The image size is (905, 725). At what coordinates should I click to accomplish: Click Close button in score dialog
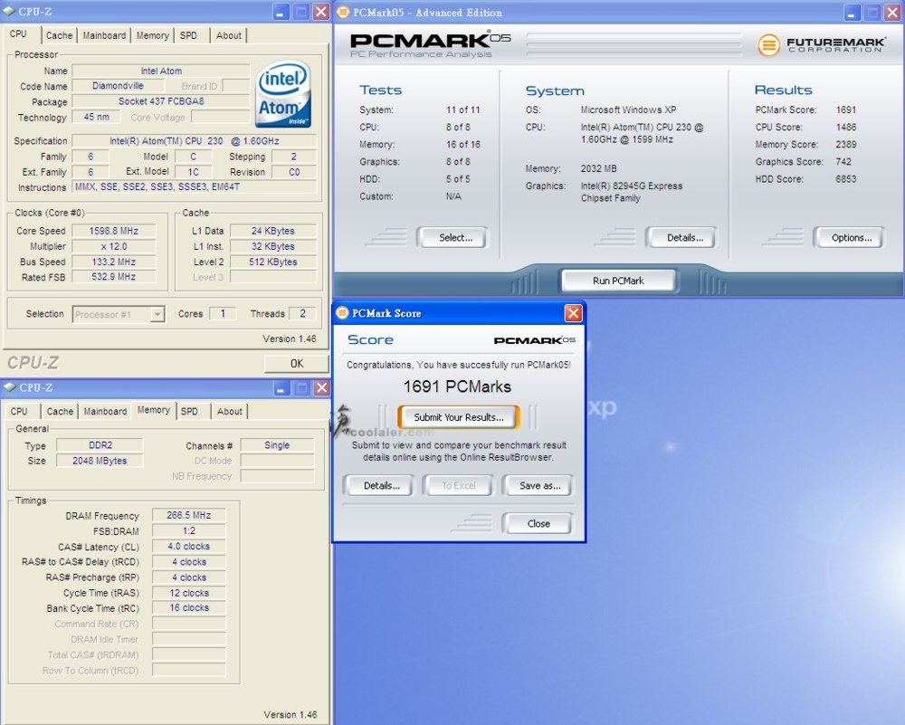(538, 523)
